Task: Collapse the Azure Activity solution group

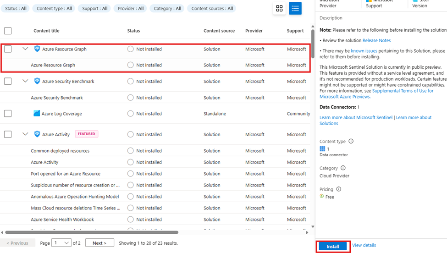Action: (x=25, y=134)
